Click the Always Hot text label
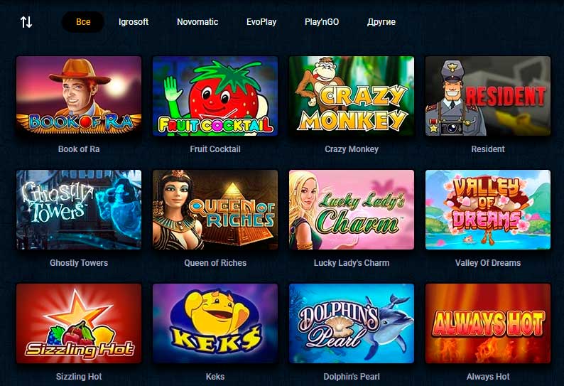This screenshot has height=386, width=564. (488, 377)
